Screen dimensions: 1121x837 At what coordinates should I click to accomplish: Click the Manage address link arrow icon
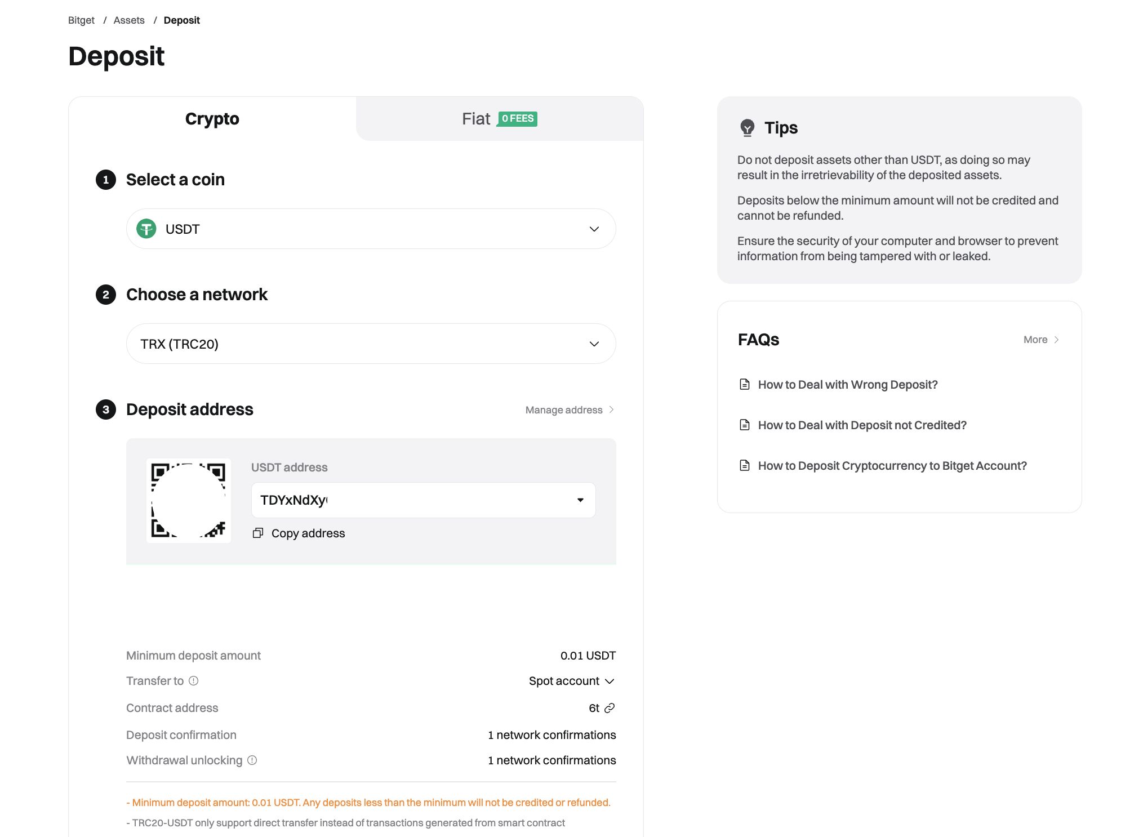tap(612, 409)
